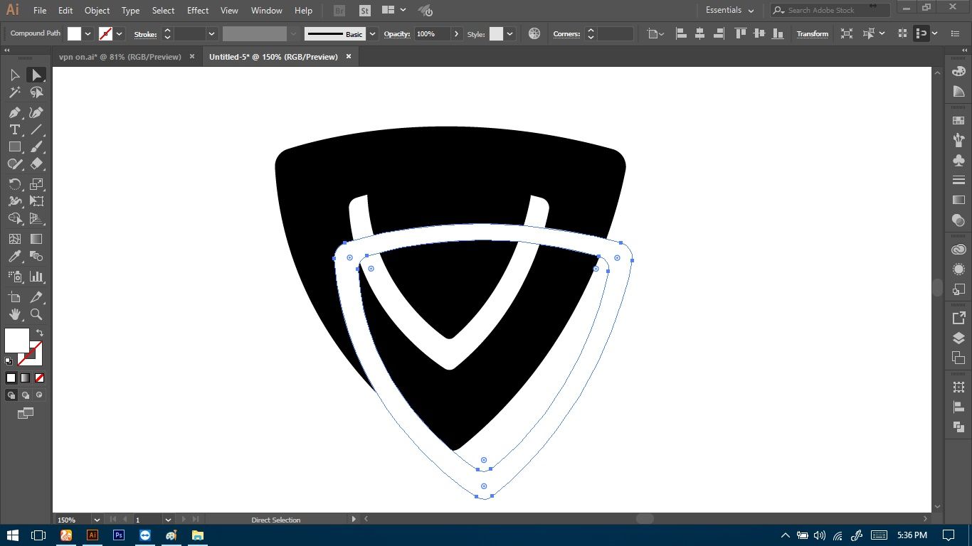Select the Curvature tool
The height and width of the screenshot is (546, 972).
click(36, 112)
